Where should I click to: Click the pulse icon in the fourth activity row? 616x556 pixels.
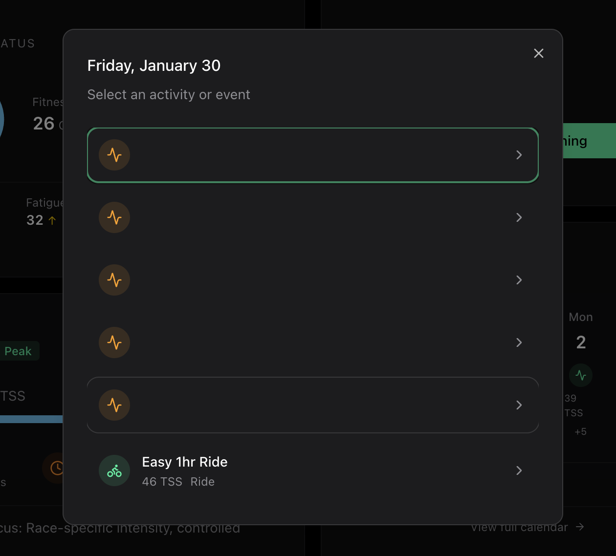(x=114, y=342)
